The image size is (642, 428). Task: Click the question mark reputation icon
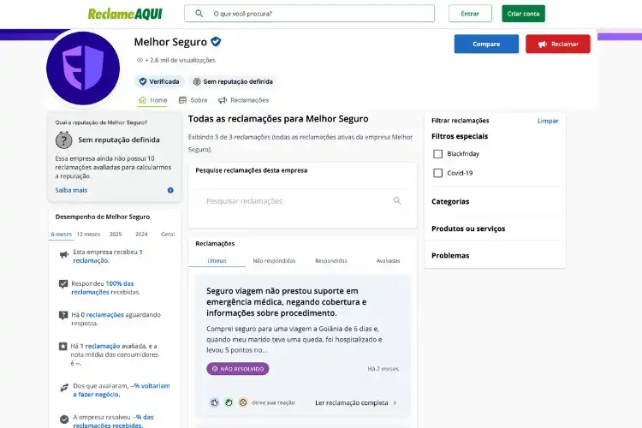click(64, 140)
